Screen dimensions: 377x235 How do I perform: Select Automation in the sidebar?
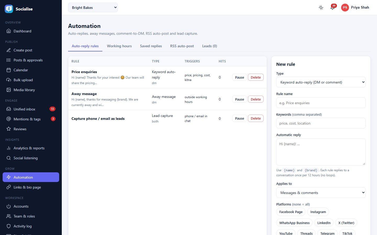(x=31, y=177)
